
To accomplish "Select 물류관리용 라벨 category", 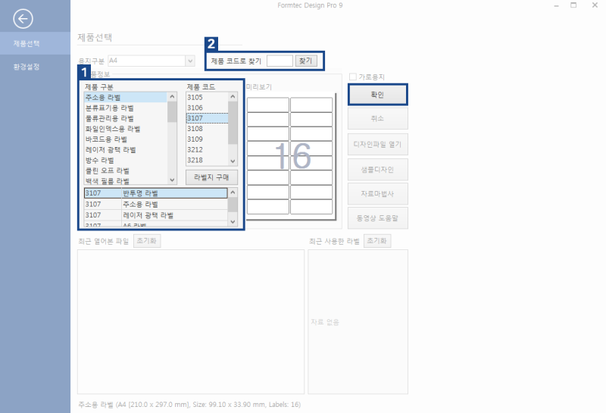I will (126, 118).
